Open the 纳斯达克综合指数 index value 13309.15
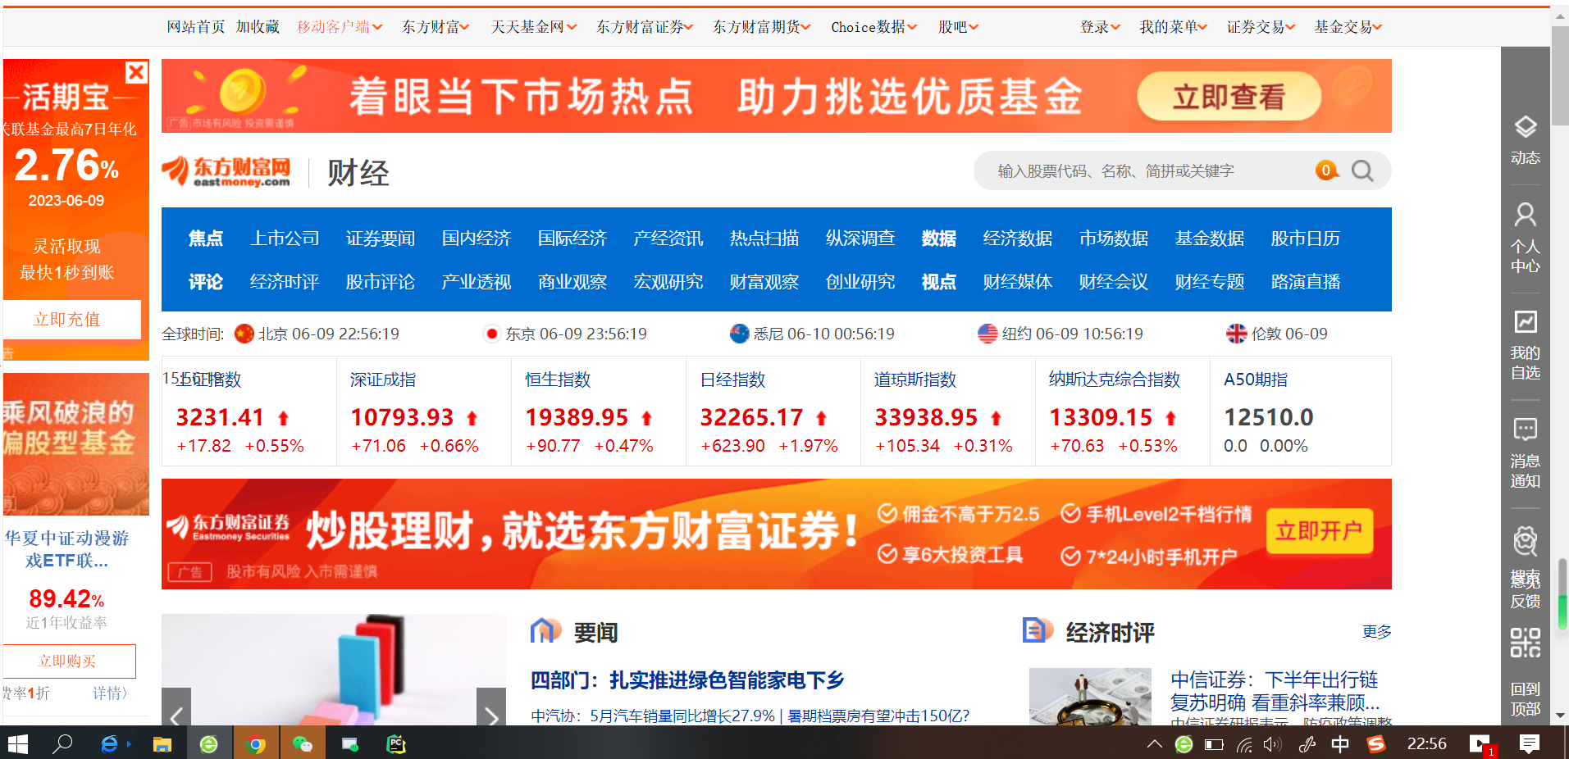Viewport: 1569px width, 759px height. [1101, 418]
